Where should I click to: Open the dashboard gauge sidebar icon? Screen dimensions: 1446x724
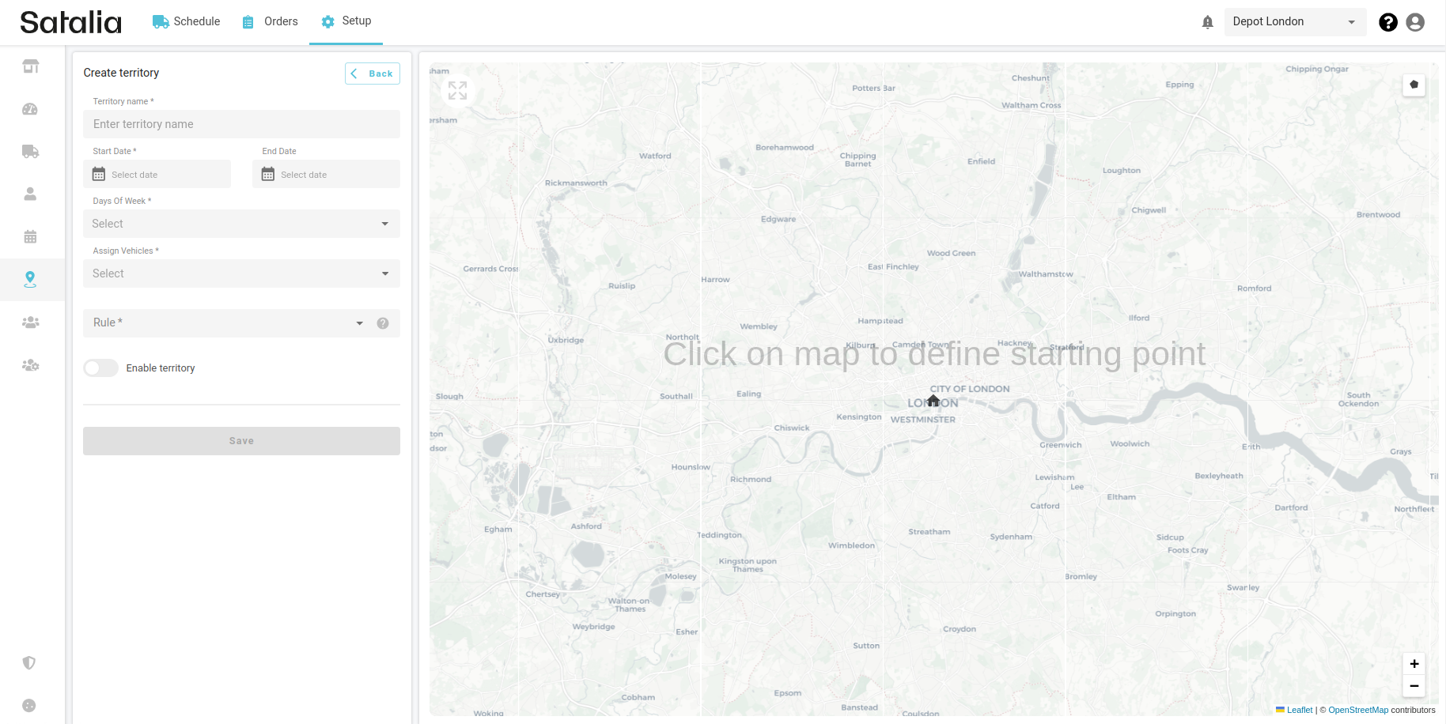coord(30,109)
